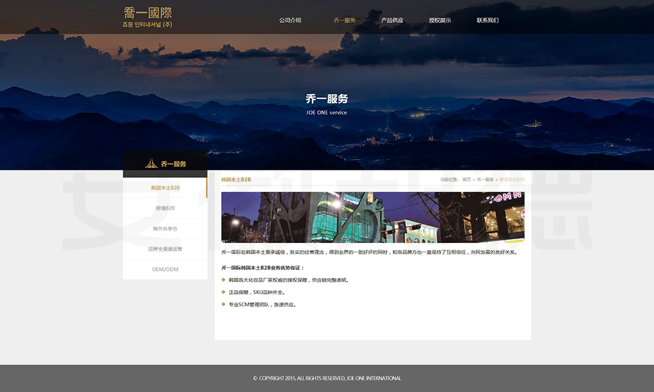Open 跨境B2B in the sidebar

click(165, 208)
